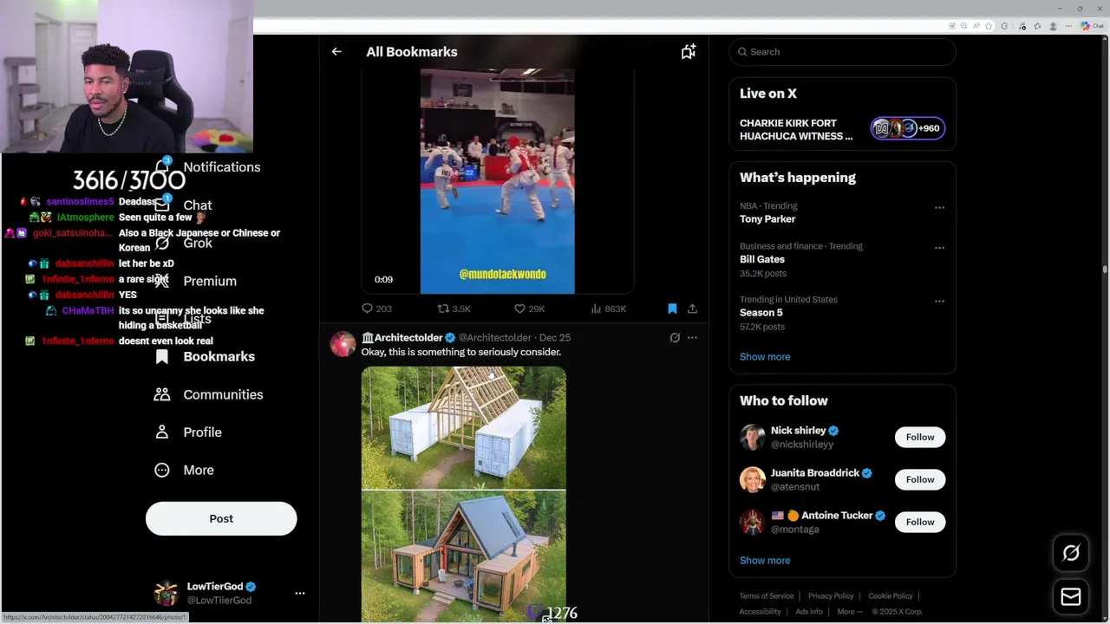The image size is (1110, 624).
Task: Open the floating Grok button
Action: click(1071, 553)
